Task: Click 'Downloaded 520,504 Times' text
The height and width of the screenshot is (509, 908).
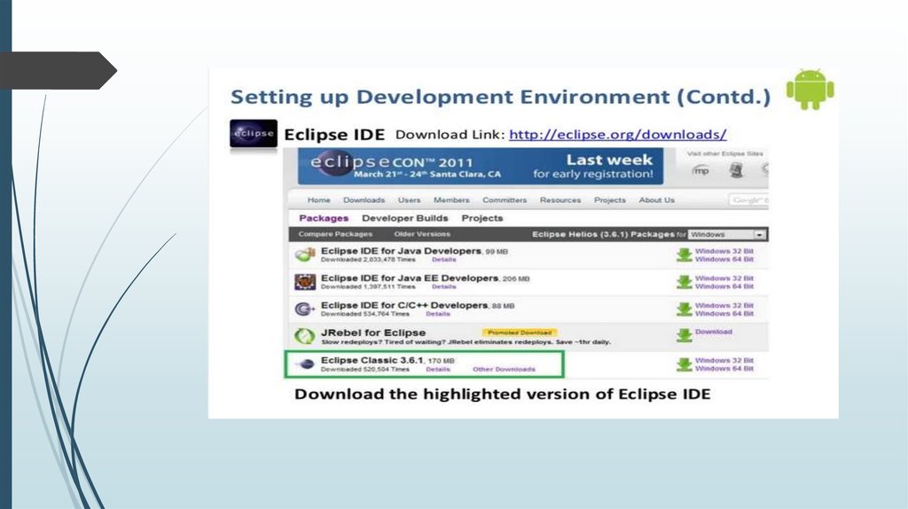Action: [365, 369]
